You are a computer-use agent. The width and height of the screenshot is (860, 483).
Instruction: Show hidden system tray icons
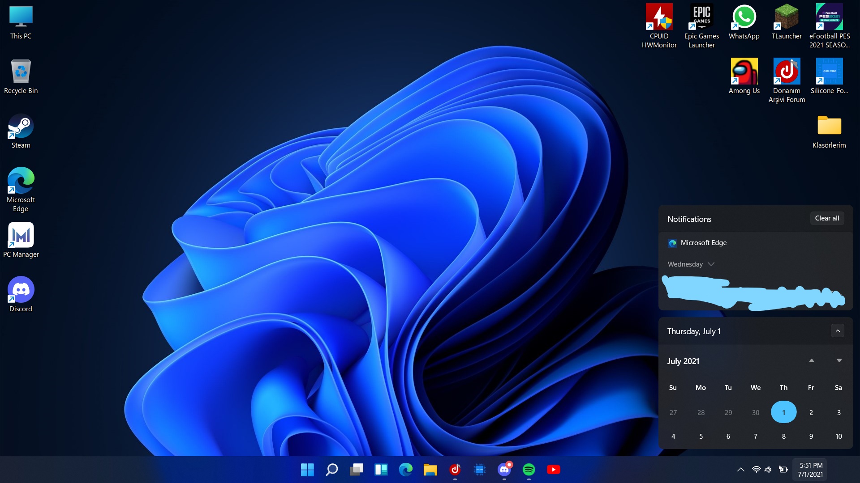[x=741, y=470]
